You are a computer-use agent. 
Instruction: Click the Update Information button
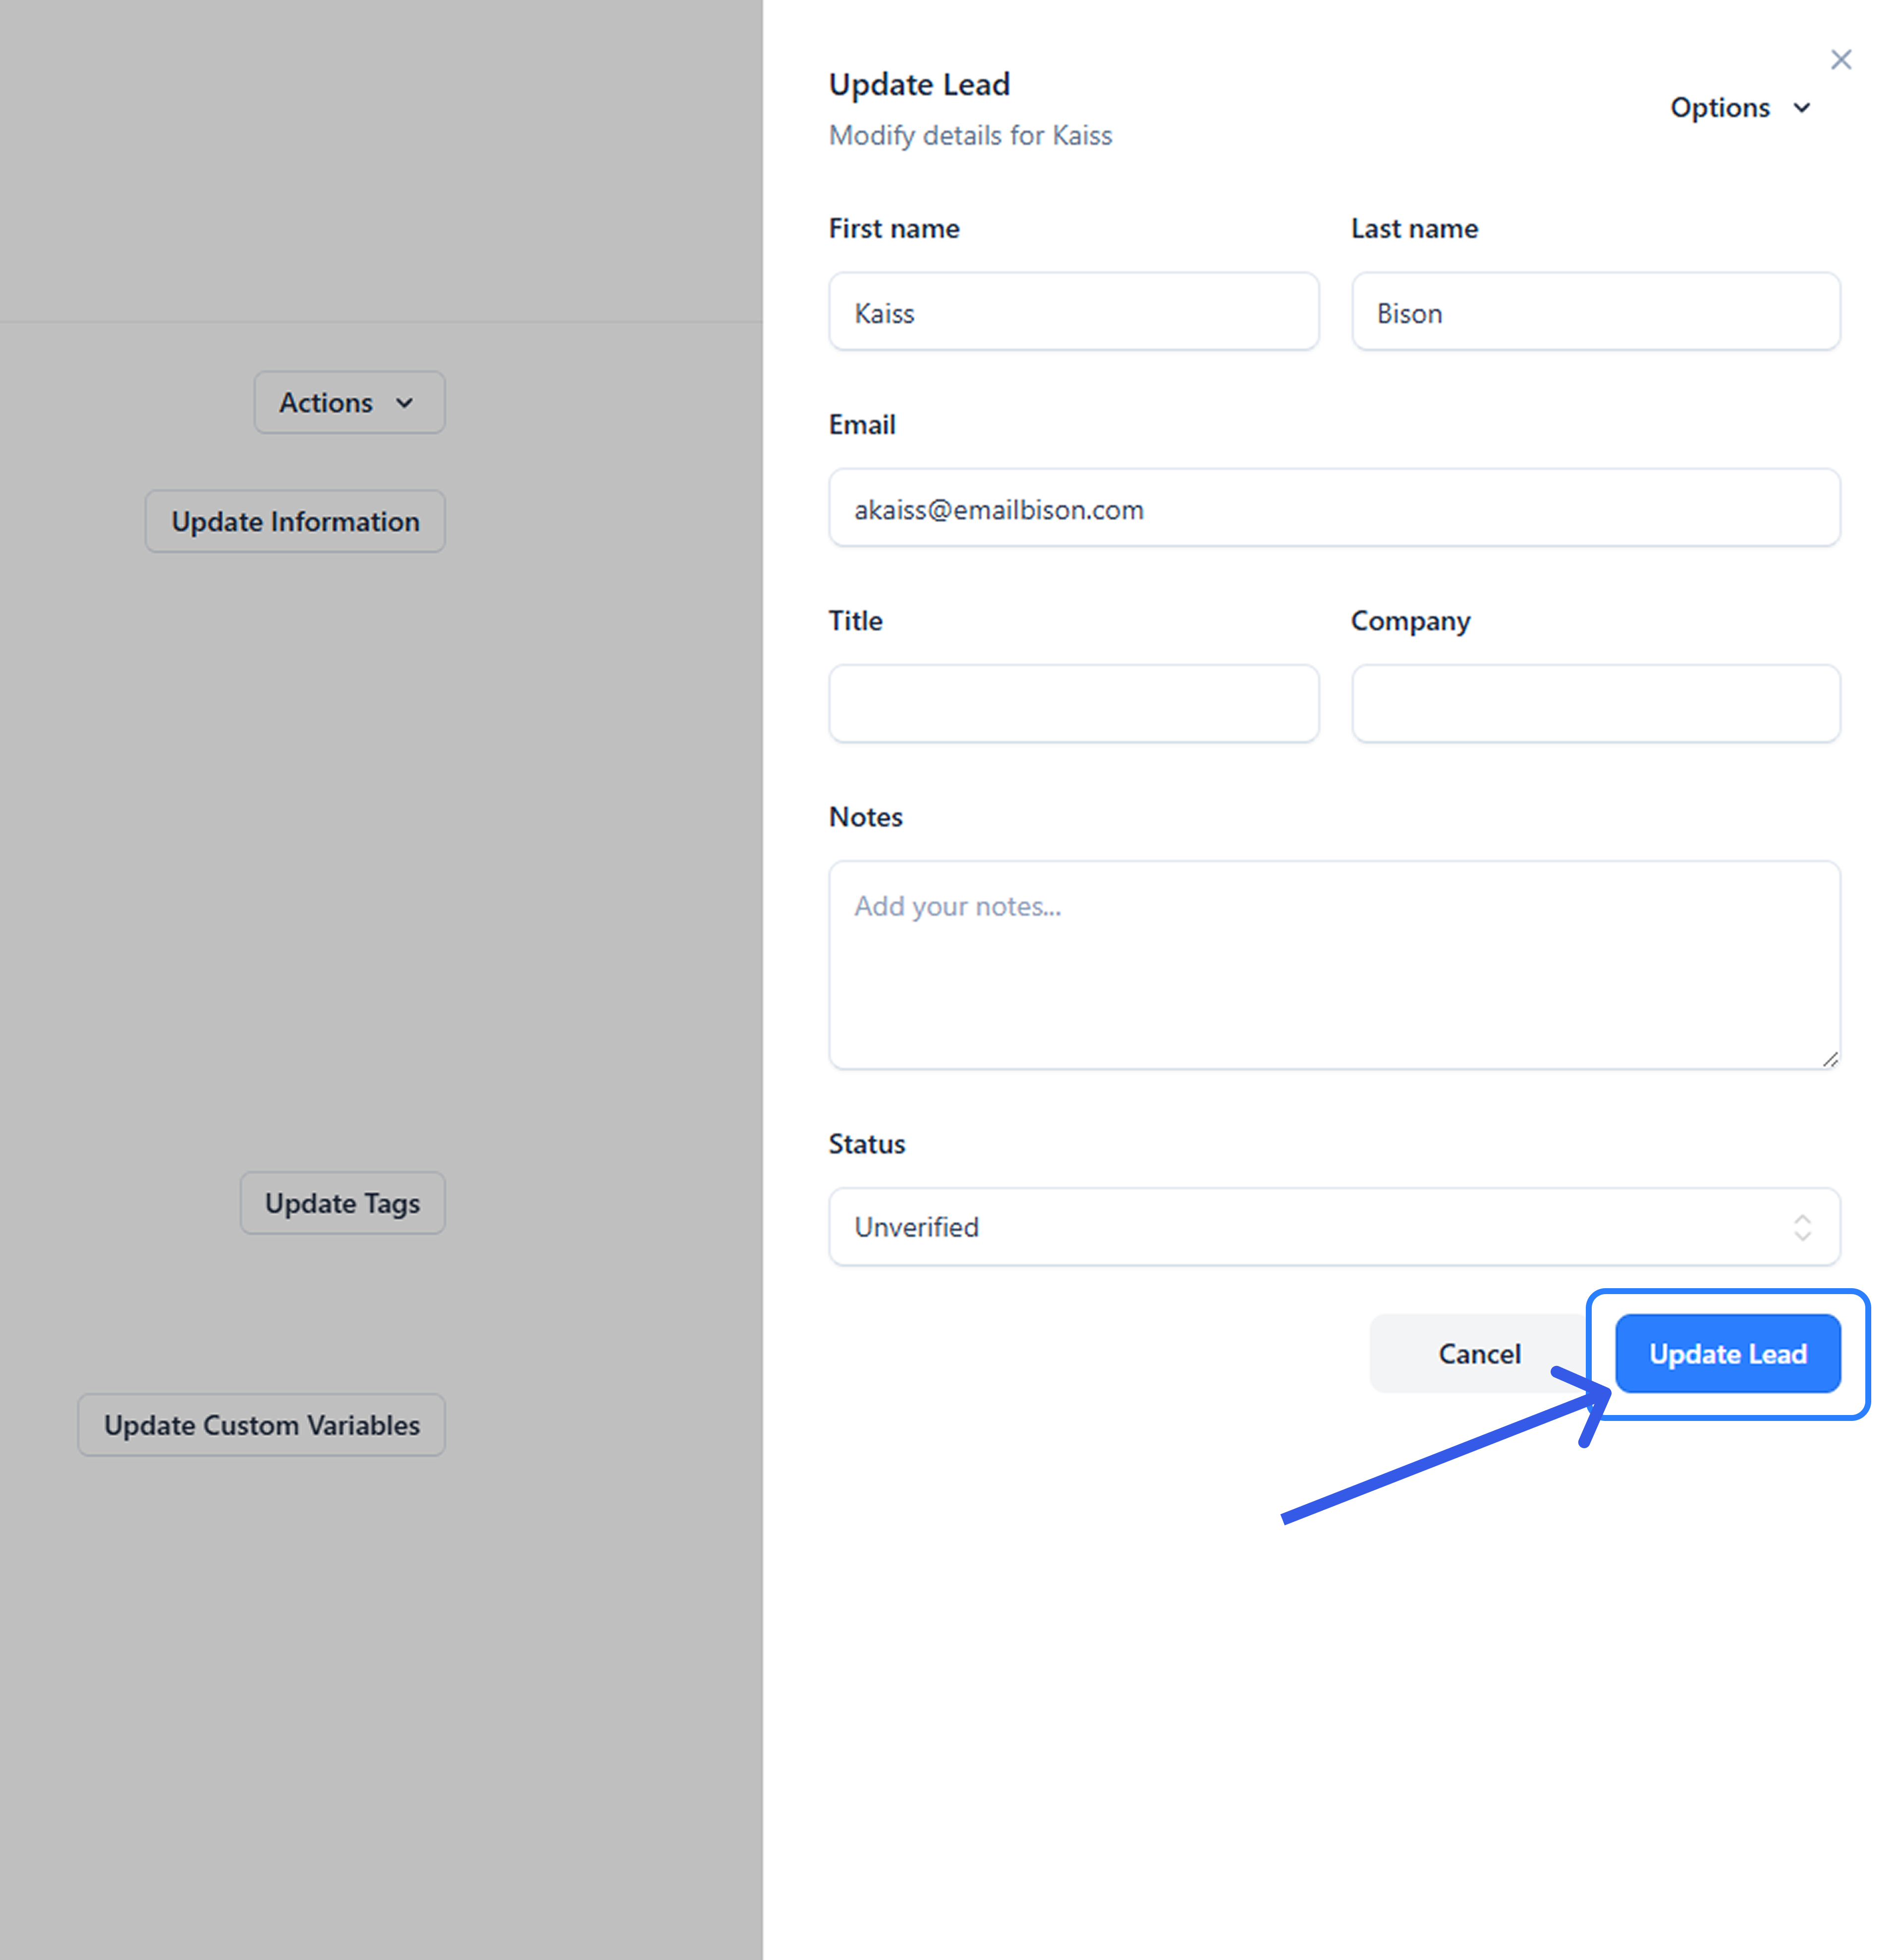pos(295,522)
